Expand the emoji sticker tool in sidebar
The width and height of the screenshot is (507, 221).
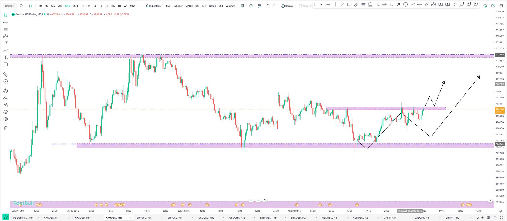pos(6,65)
